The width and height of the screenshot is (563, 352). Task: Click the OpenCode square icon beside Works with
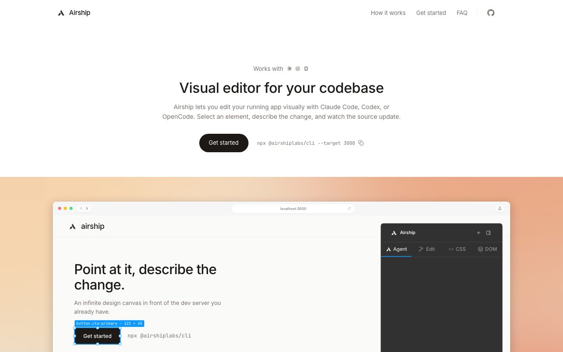(306, 69)
